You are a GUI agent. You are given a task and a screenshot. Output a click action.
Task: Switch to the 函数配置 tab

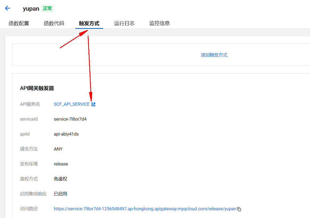[x=19, y=23]
